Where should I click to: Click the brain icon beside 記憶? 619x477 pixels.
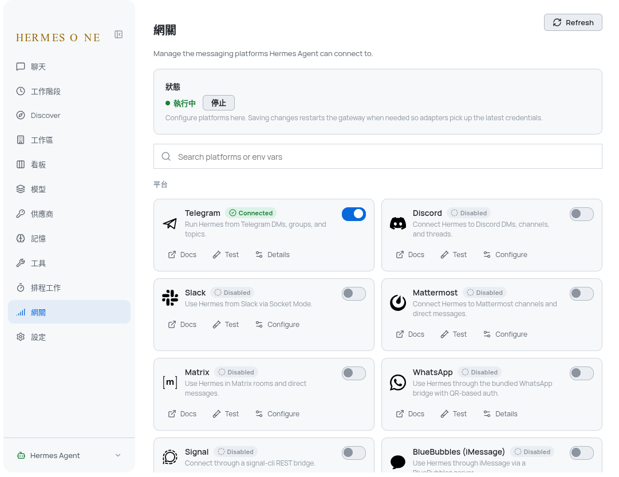[21, 238]
